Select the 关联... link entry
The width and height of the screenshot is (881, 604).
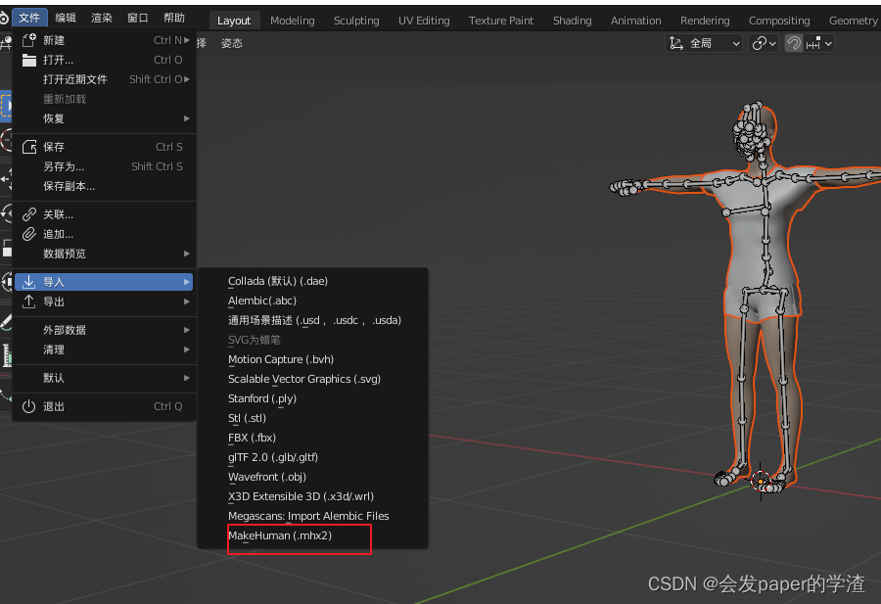click(105, 214)
